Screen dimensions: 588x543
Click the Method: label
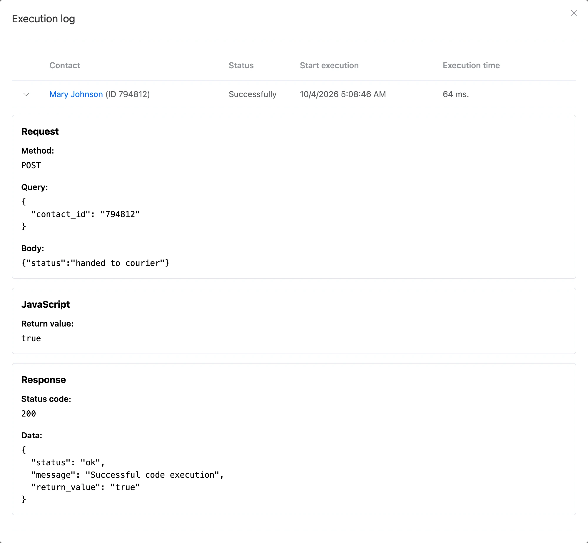(38, 151)
